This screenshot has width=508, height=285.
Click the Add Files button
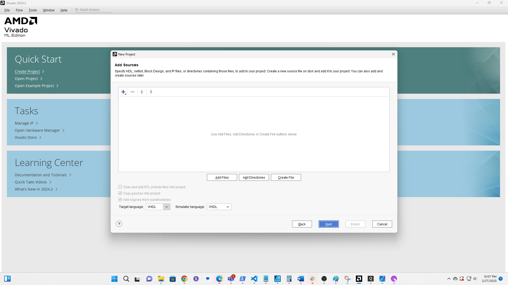click(x=222, y=177)
